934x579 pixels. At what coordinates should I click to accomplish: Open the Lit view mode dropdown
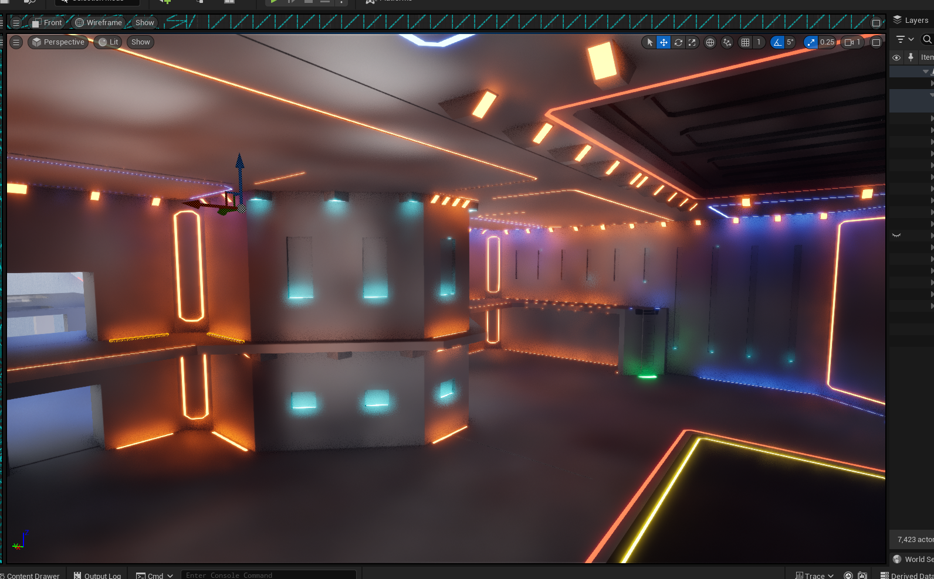[108, 42]
